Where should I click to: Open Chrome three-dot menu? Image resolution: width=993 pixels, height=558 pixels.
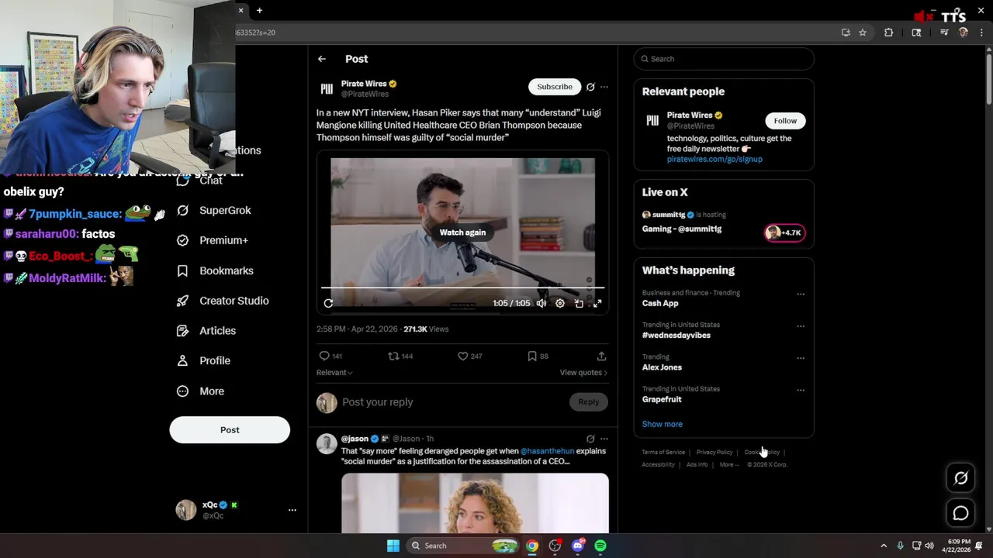(981, 33)
